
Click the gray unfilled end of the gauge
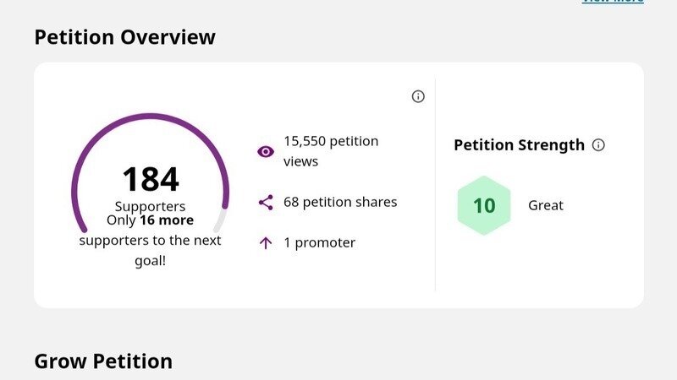220,221
